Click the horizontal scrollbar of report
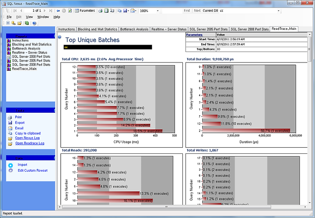315x218 pixels. click(167, 207)
